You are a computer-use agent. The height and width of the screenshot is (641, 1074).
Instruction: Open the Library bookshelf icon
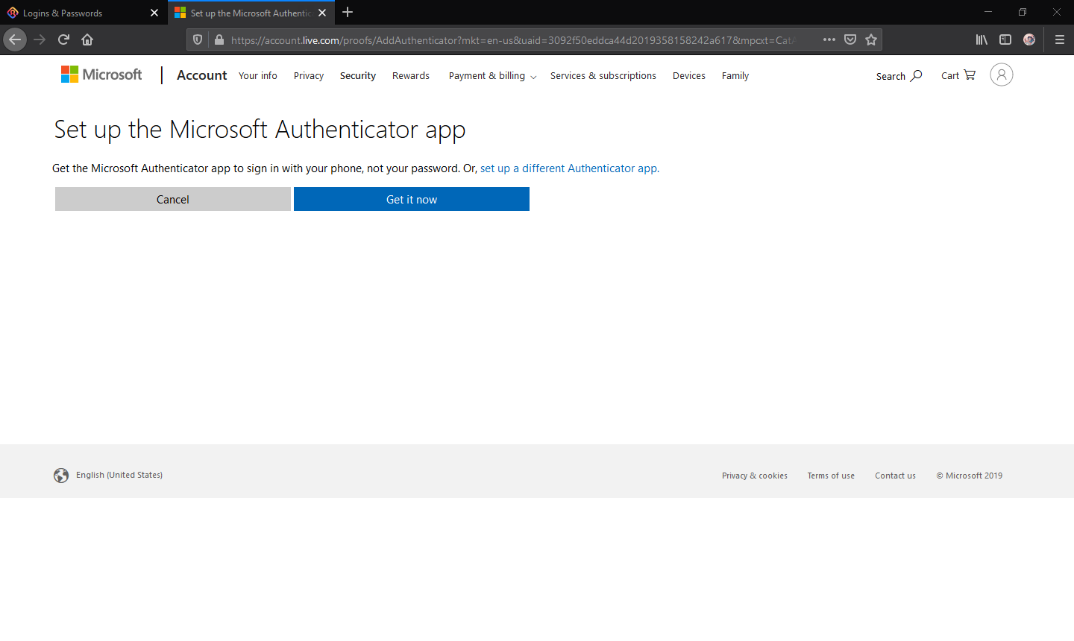[982, 40]
